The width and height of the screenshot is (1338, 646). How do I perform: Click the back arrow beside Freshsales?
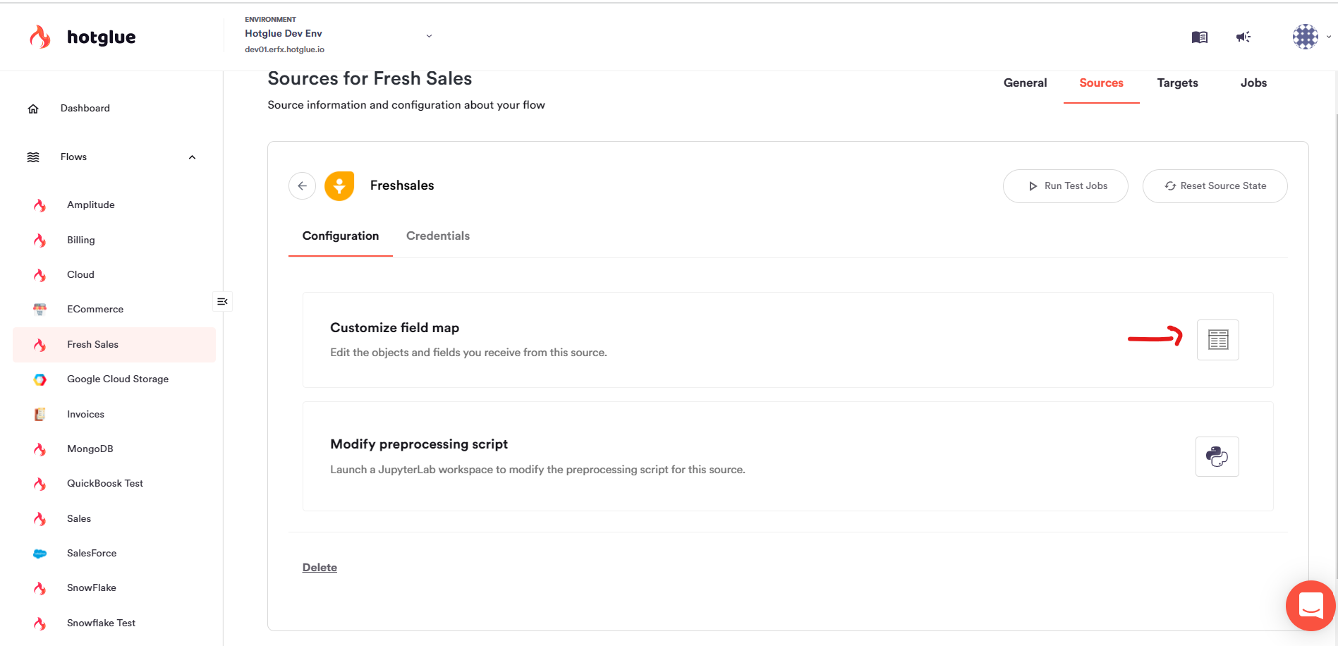(x=302, y=186)
